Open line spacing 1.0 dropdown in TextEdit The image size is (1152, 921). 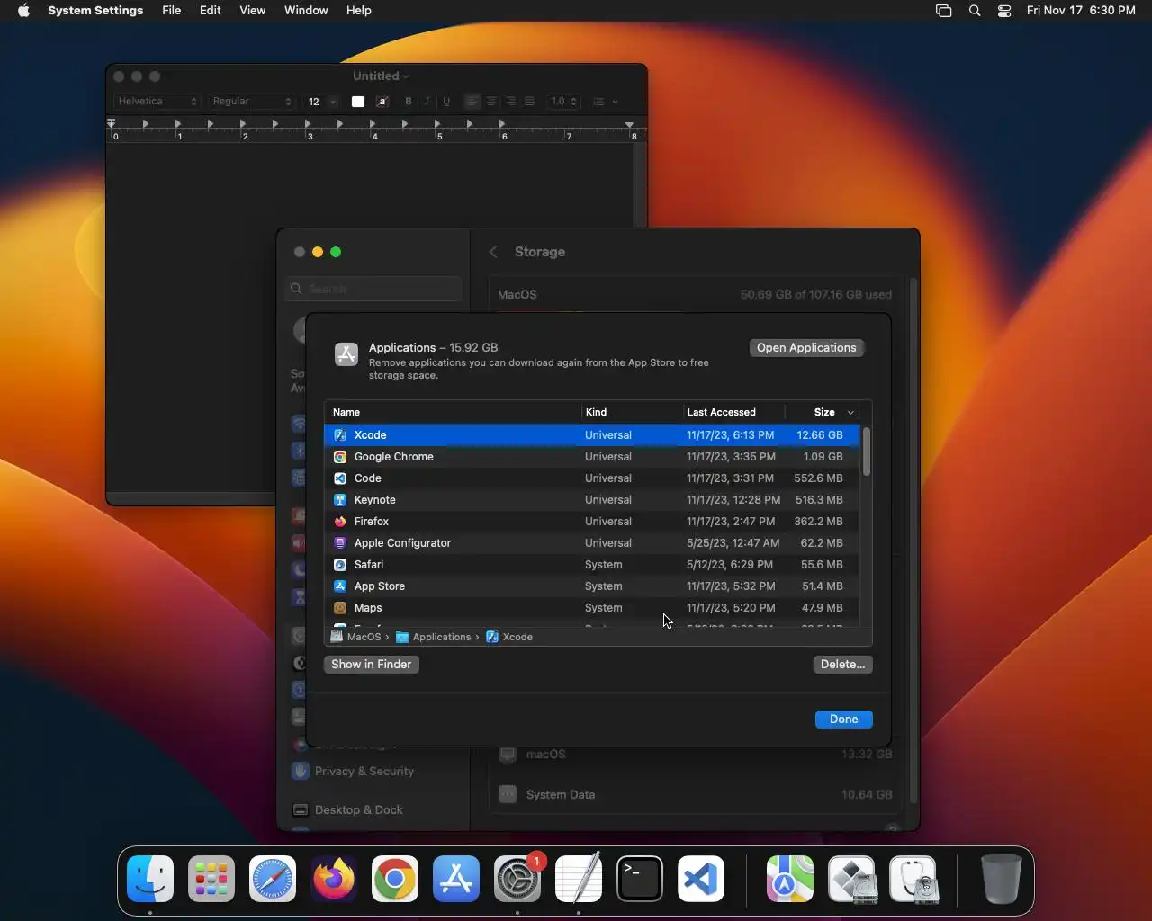[x=564, y=102]
